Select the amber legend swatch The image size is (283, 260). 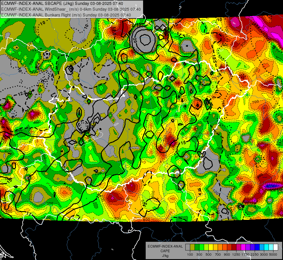(215, 247)
